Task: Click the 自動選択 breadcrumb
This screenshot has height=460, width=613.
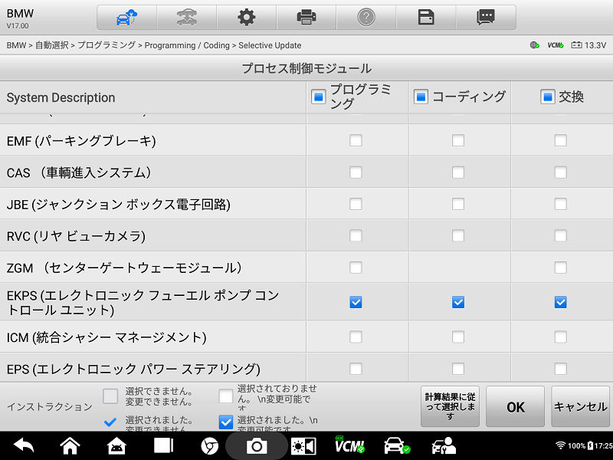Action: [x=52, y=45]
